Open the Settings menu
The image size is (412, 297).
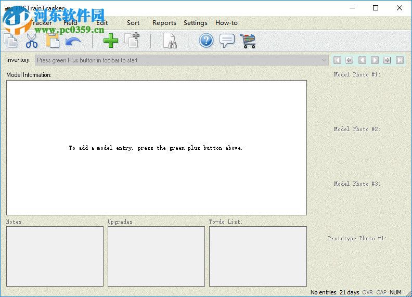196,23
